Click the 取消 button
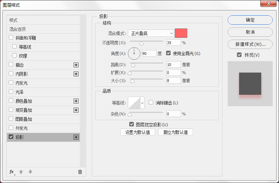This screenshot has width=279, height=183. [x=250, y=32]
